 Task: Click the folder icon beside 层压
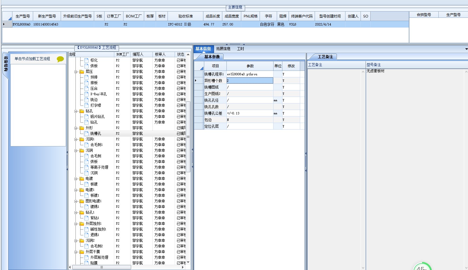[82, 72]
